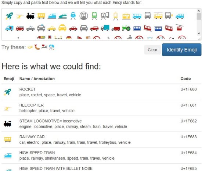Try the postal horn sample emoji
The image size is (202, 171).
[30, 47]
